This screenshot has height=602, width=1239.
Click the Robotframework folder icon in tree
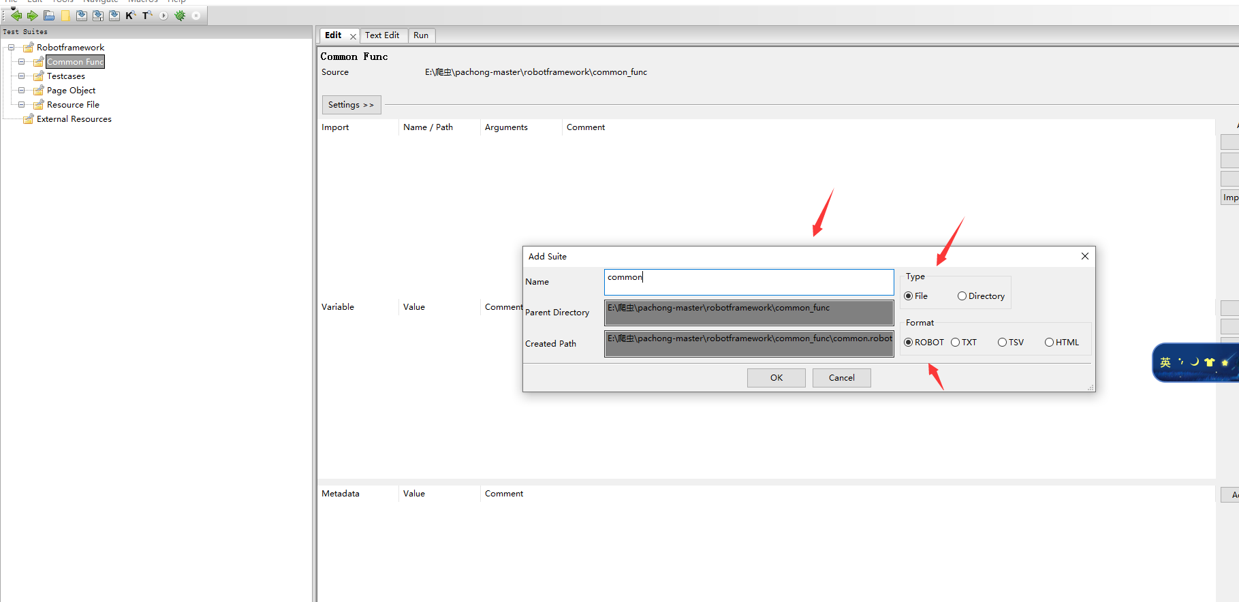tap(28, 47)
